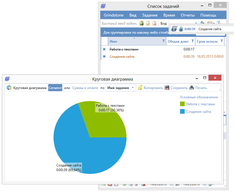Click Создание сайта legend label
This screenshot has height=192, width=234.
199,112
